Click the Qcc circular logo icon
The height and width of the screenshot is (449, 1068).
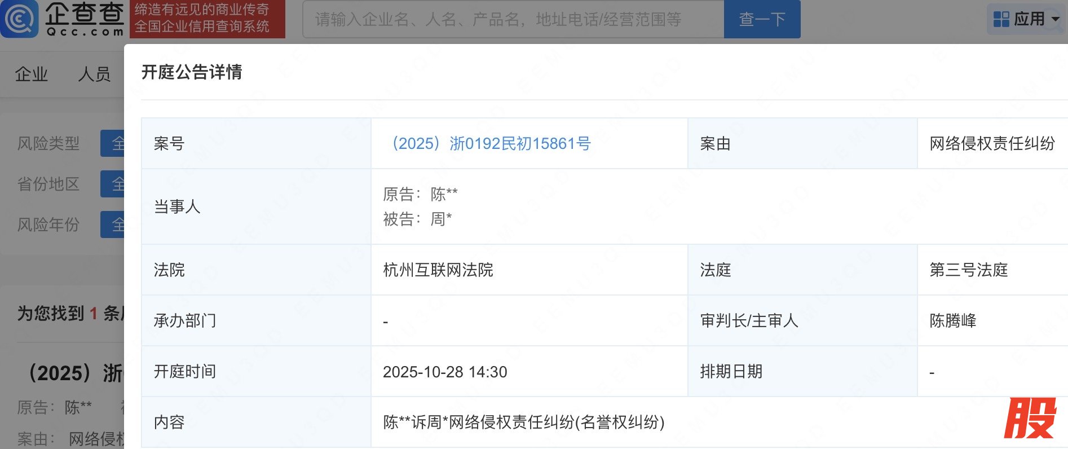(x=19, y=19)
